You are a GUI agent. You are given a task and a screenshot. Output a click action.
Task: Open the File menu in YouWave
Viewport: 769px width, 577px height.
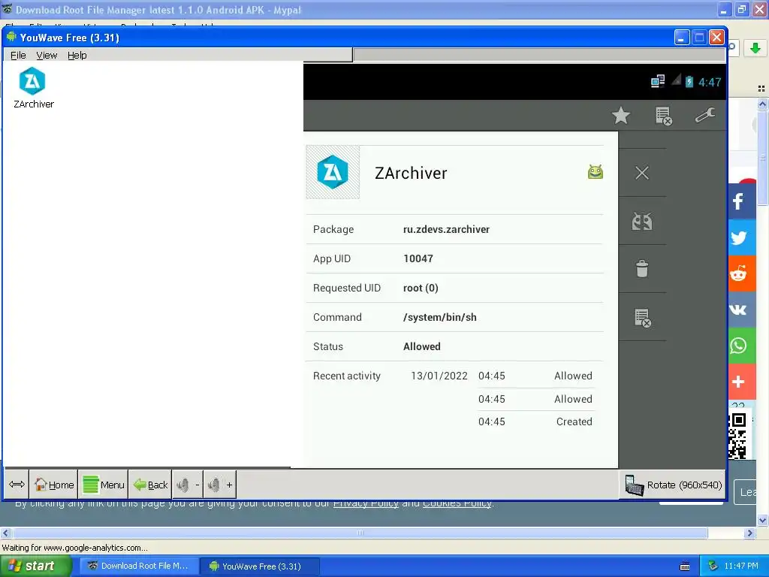18,56
